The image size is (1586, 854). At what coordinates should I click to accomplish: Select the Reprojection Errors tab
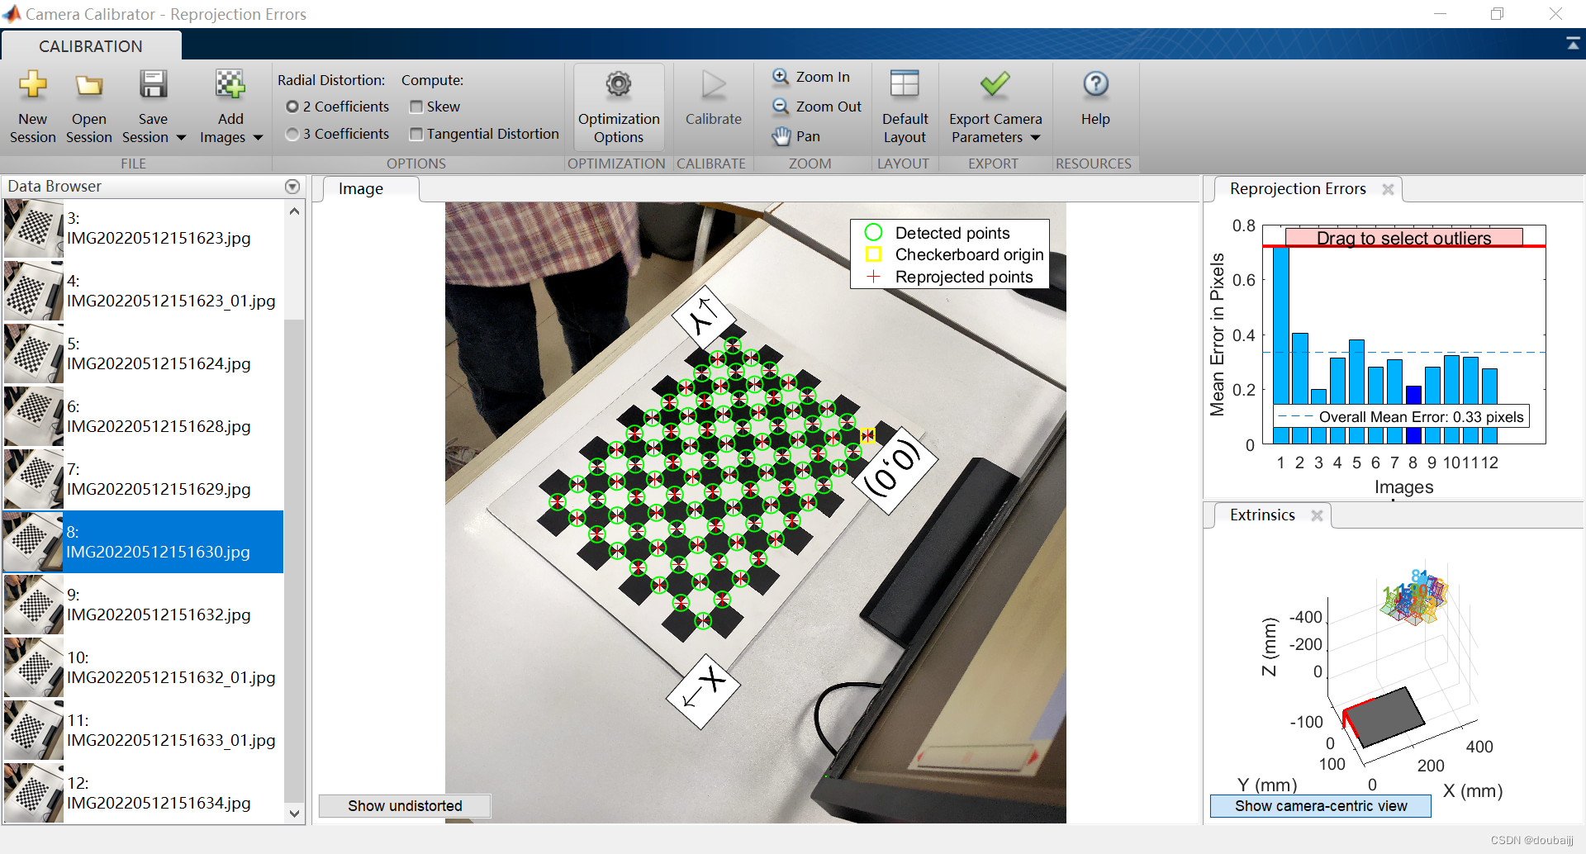pyautogui.click(x=1298, y=189)
